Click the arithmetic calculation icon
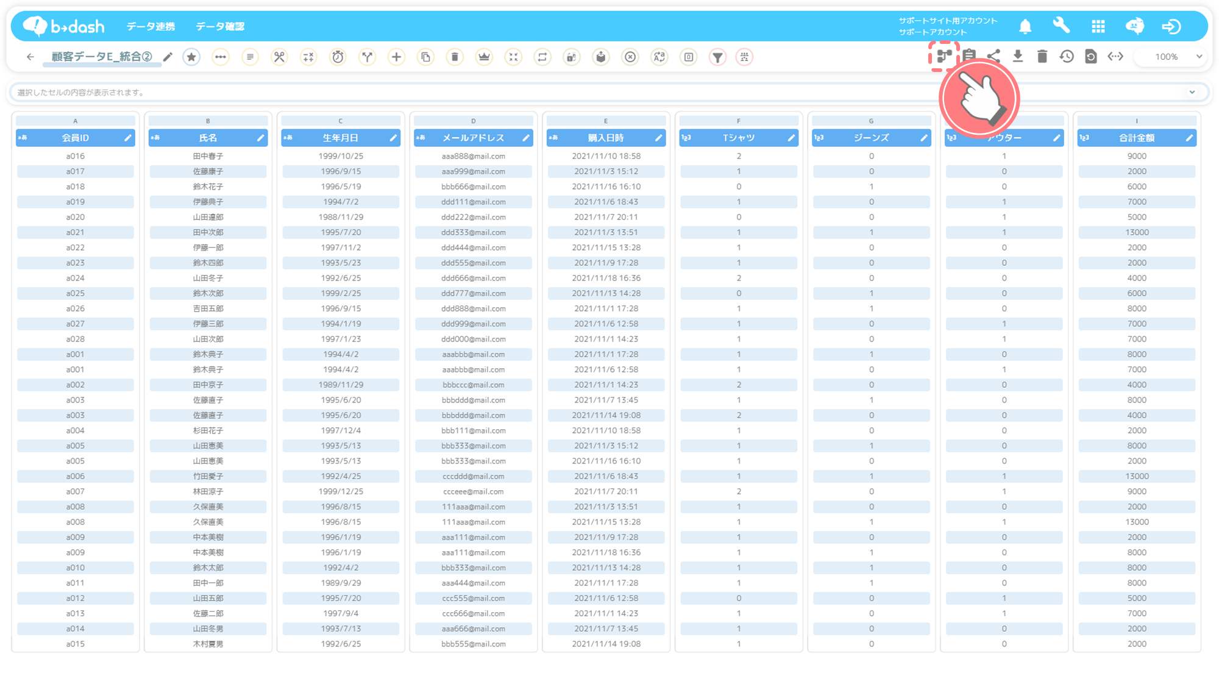Image resolution: width=1219 pixels, height=686 pixels. click(308, 57)
